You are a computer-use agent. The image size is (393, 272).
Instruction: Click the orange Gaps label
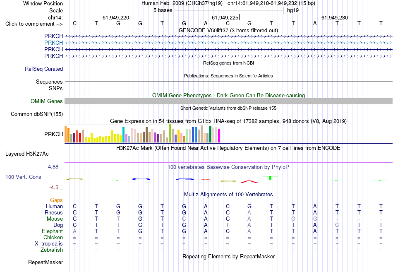pos(56,200)
